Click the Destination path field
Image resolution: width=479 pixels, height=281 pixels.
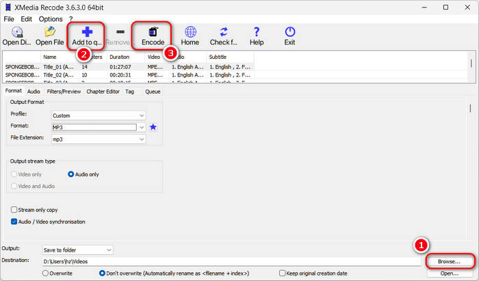pos(232,261)
